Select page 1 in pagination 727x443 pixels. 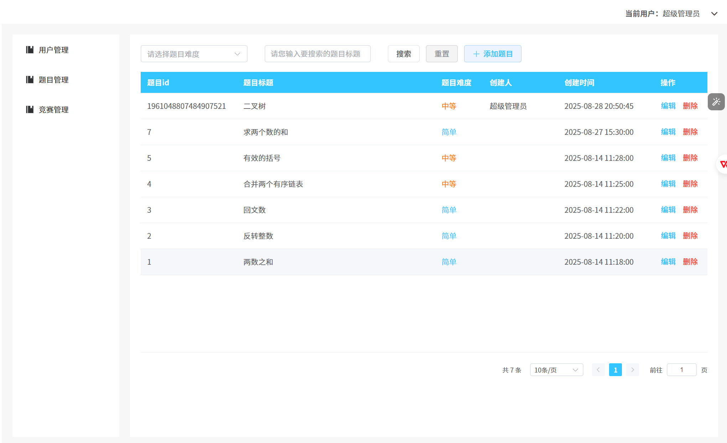tap(615, 370)
